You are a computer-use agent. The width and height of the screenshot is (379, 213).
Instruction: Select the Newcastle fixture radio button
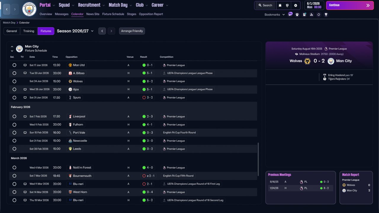pos(14,141)
